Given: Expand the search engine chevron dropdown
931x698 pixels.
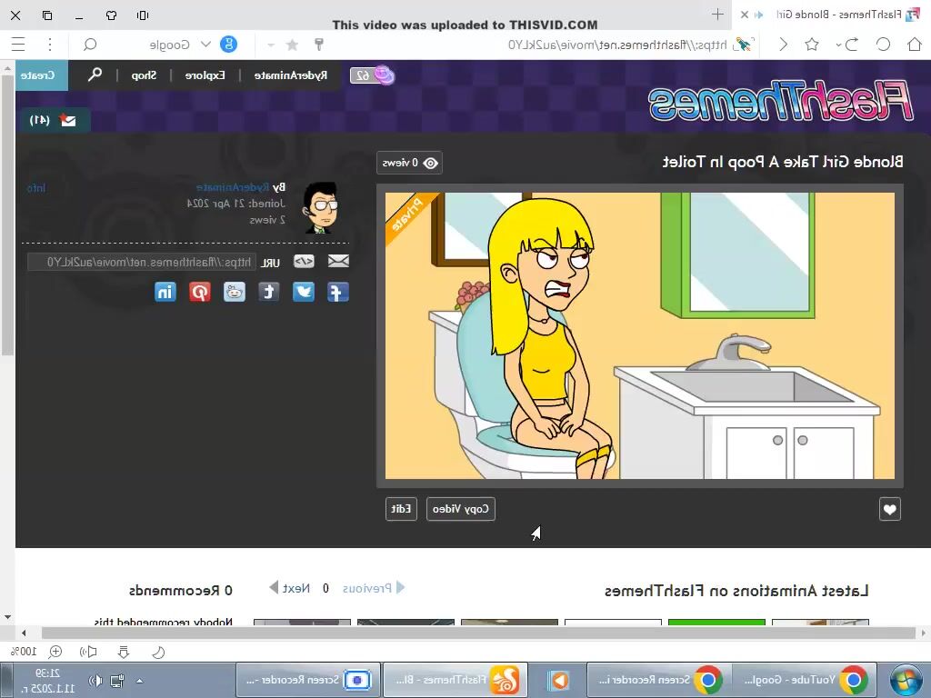Looking at the screenshot, I should pyautogui.click(x=205, y=45).
